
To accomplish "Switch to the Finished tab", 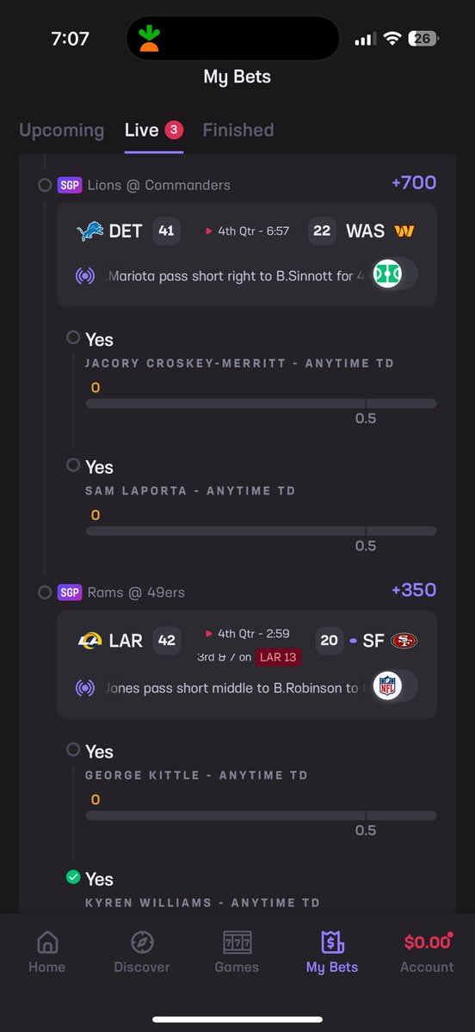I will click(x=238, y=130).
